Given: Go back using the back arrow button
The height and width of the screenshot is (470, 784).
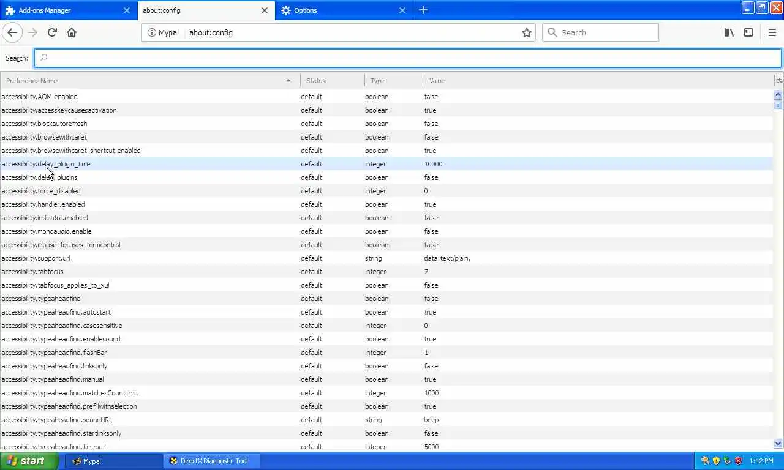Looking at the screenshot, I should click(x=12, y=32).
